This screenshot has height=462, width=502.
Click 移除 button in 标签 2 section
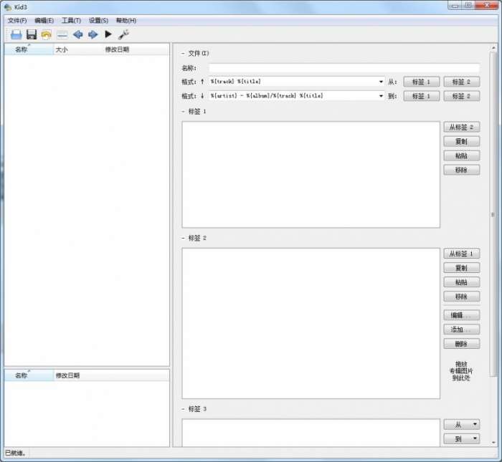point(462,297)
